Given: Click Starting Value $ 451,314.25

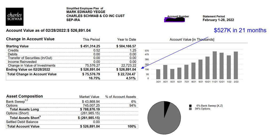Looking at the screenshot, I should click(90, 46).
